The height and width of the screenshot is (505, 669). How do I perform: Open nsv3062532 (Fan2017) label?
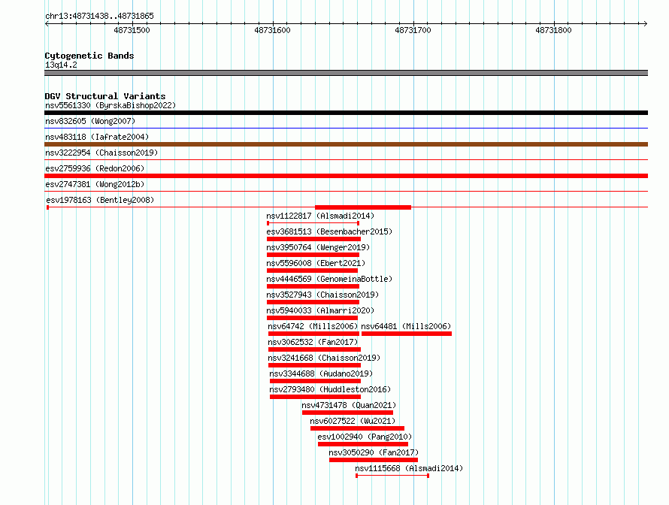pos(313,342)
